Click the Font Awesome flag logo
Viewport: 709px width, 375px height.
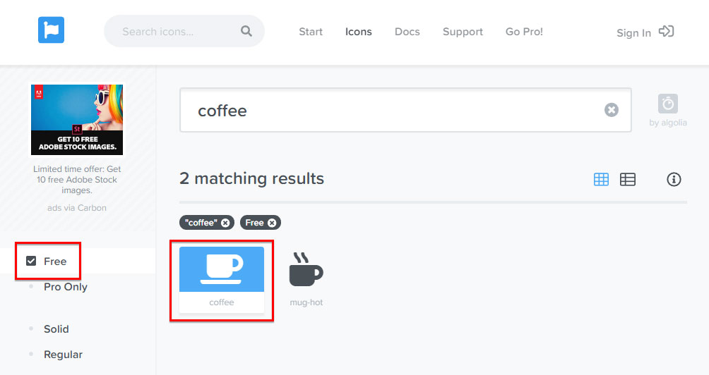[52, 30]
